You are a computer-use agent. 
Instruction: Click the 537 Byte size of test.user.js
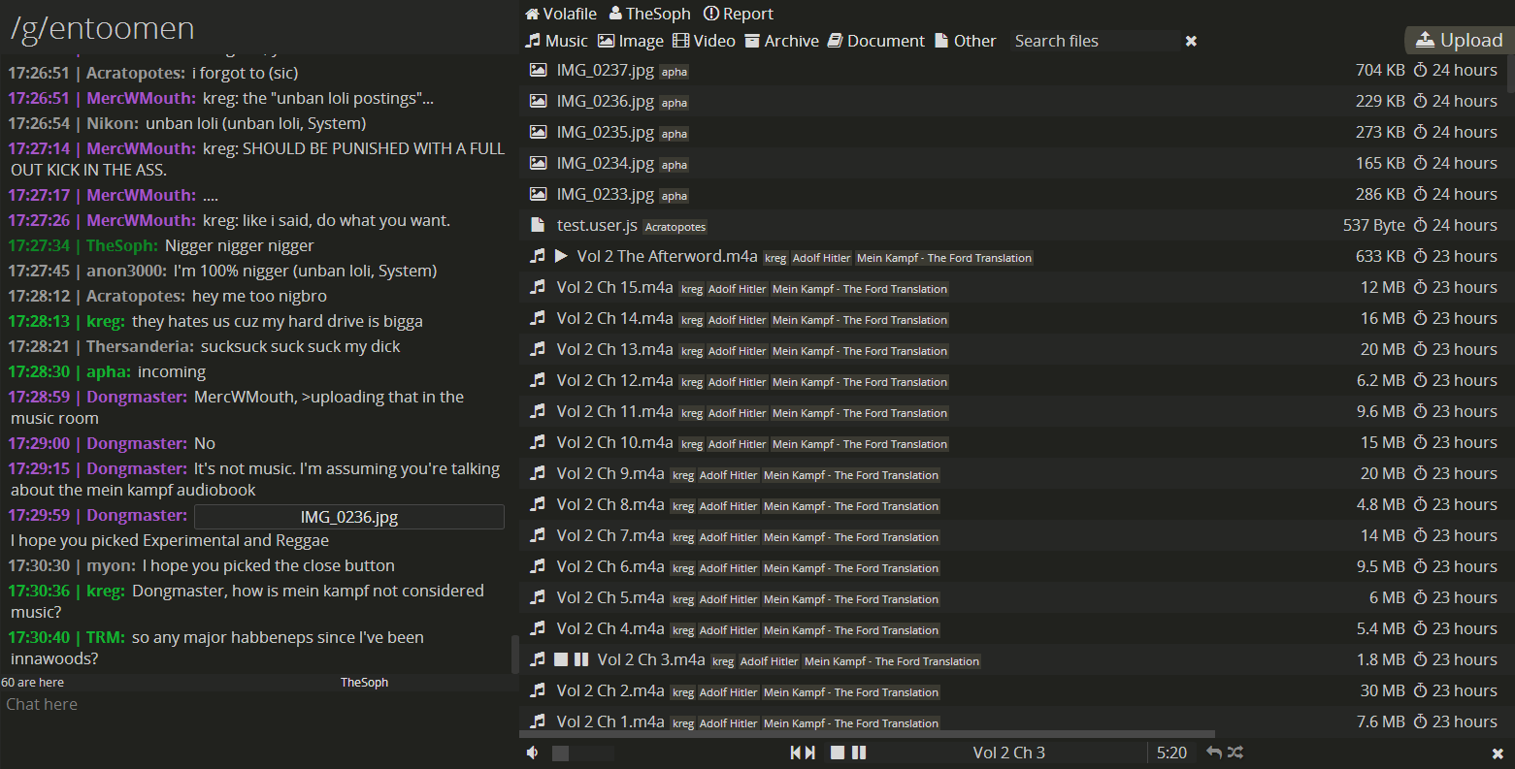(x=1374, y=225)
